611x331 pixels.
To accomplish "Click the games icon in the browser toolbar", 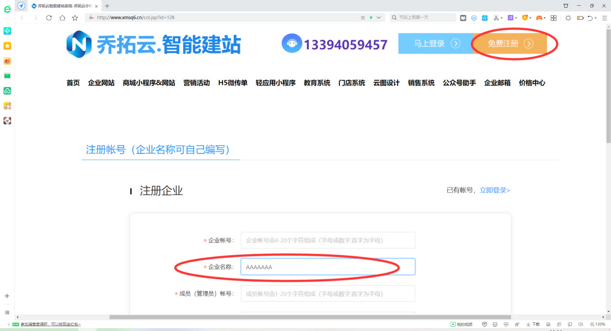I will coord(539,17).
